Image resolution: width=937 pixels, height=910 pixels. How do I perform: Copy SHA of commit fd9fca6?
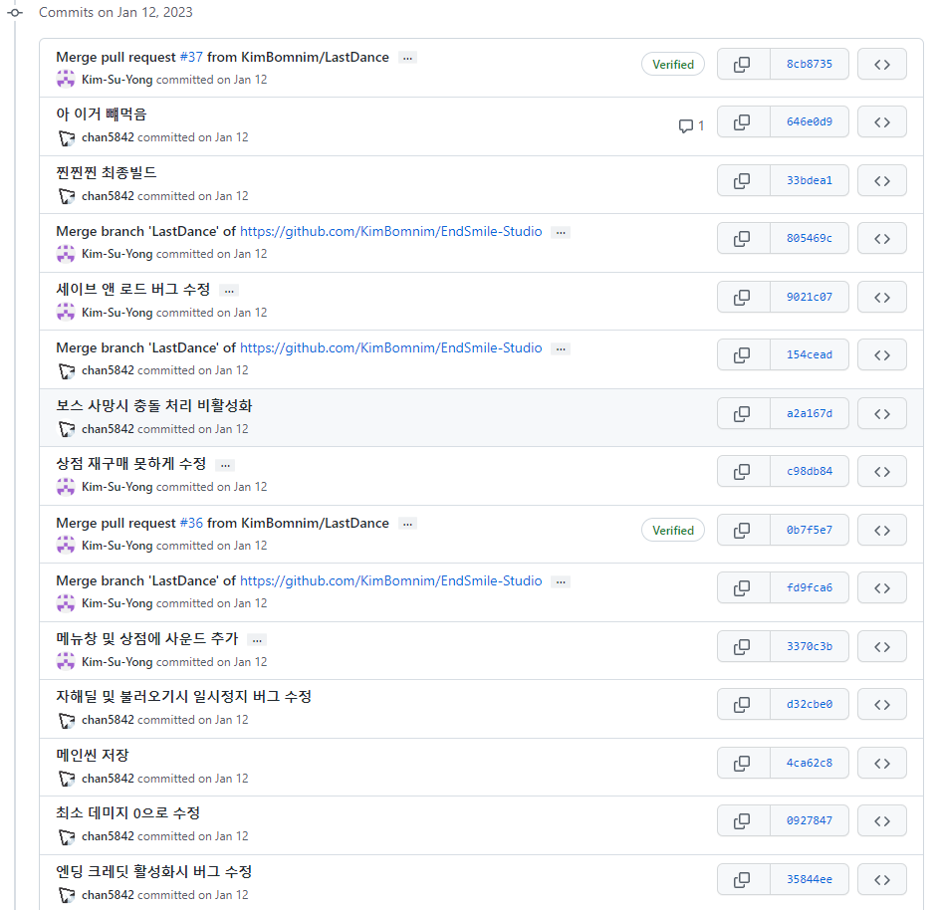click(x=743, y=587)
